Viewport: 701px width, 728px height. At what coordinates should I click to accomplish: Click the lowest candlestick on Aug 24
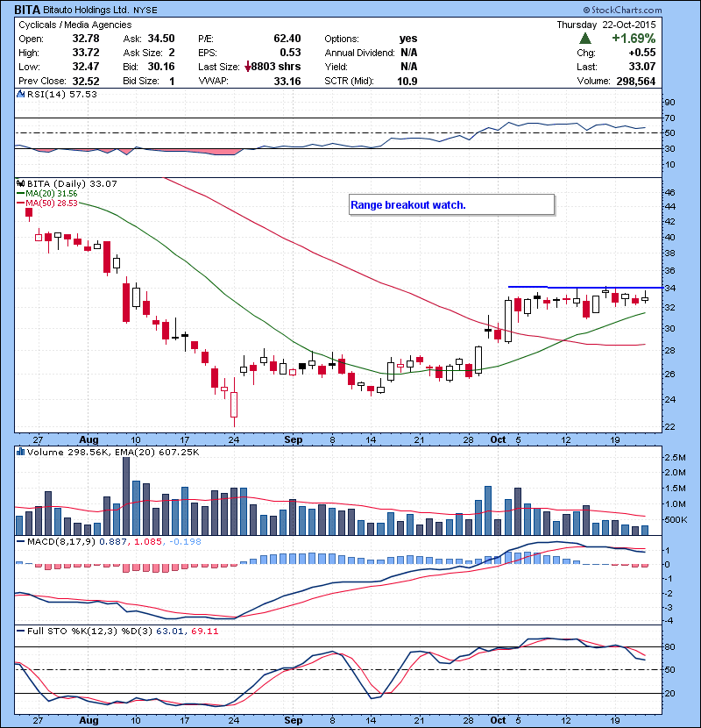point(234,403)
